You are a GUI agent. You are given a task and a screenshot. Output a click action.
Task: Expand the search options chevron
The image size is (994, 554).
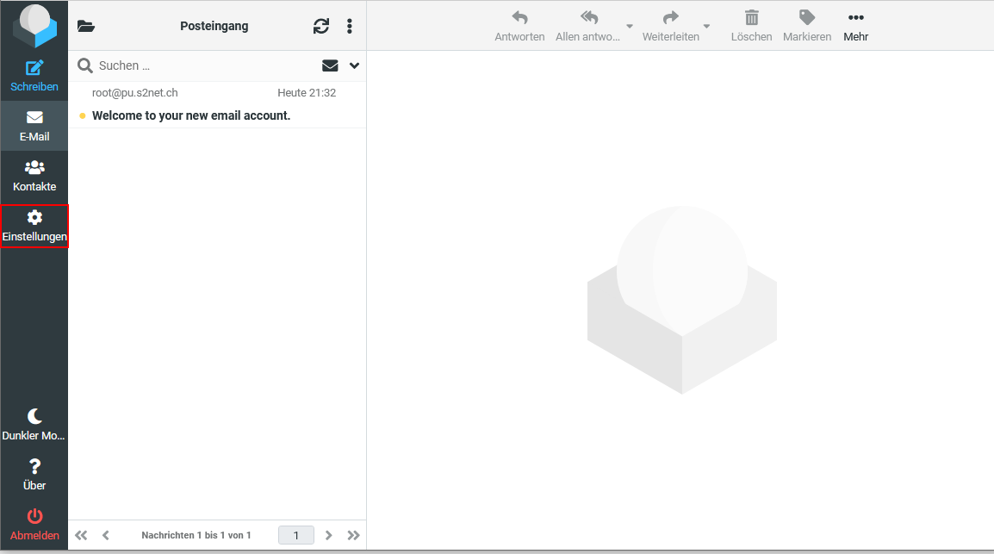point(354,65)
